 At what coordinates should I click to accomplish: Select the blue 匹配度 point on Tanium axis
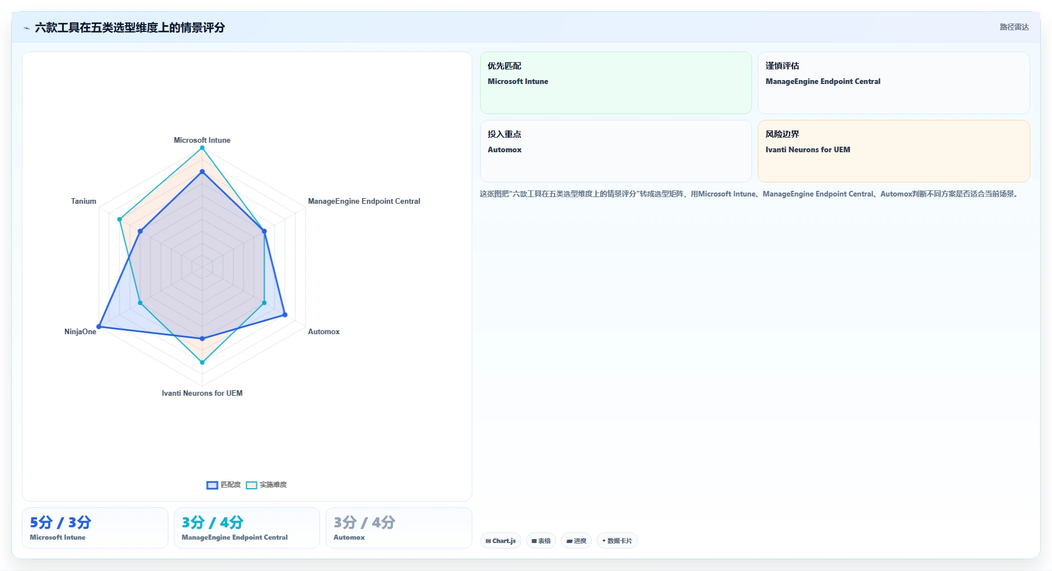tap(140, 231)
